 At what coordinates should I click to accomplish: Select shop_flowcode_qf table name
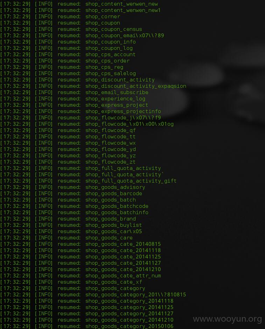tap(110, 130)
